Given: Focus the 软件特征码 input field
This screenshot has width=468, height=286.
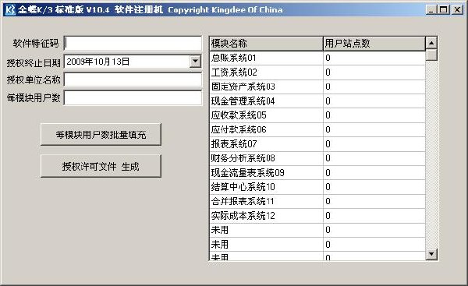Looking at the screenshot, I should pos(133,44).
